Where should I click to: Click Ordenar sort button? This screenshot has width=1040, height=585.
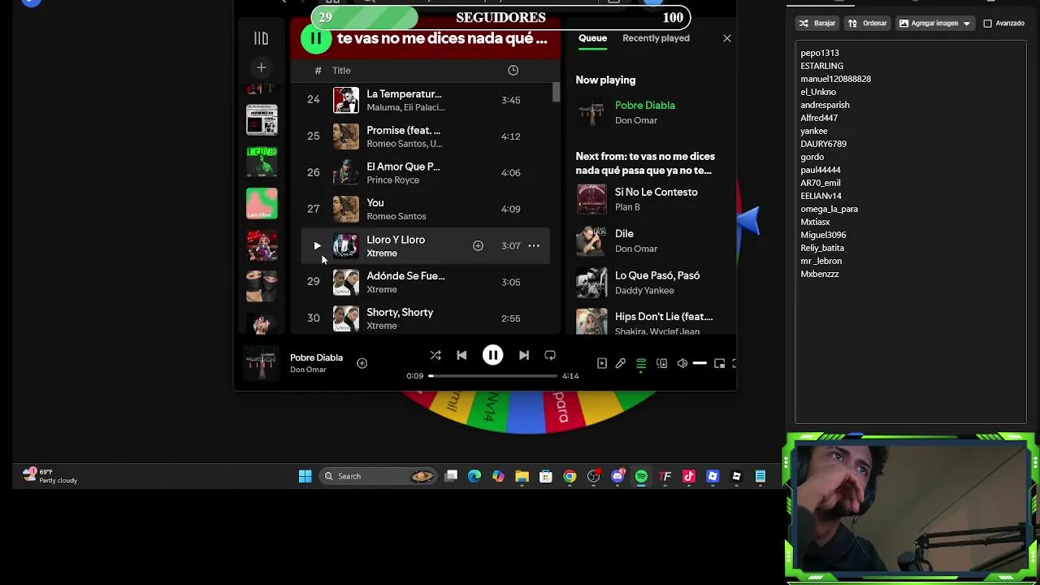[867, 24]
